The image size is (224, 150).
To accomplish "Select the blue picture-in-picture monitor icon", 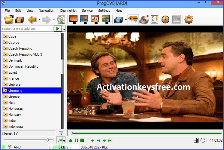I will click(84, 20).
